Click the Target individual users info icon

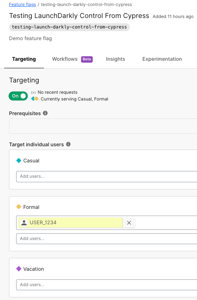coord(68,144)
